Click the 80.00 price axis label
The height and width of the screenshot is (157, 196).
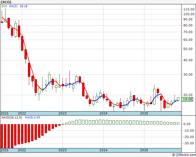pyautogui.click(x=188, y=25)
